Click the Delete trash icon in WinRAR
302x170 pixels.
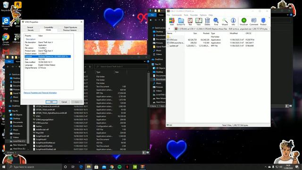point(207,22)
